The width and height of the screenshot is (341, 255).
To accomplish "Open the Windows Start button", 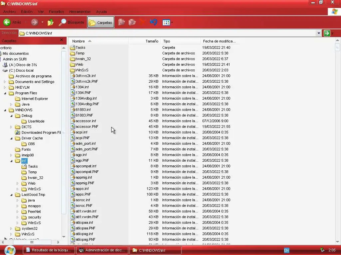I will pos(10,250).
